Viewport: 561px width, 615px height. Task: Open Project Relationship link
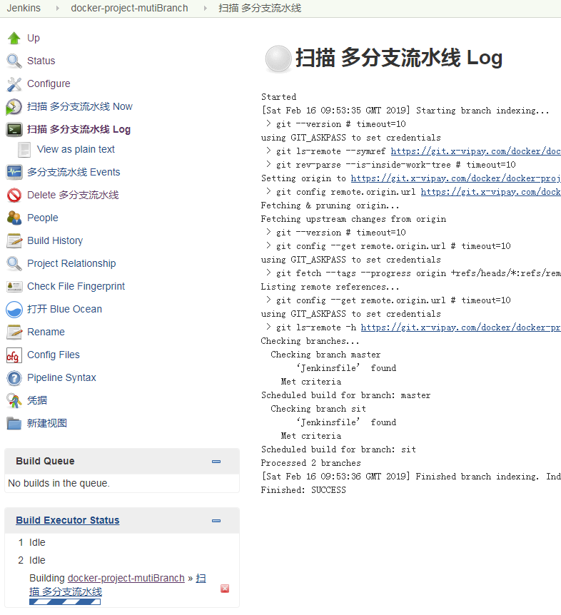(71, 263)
